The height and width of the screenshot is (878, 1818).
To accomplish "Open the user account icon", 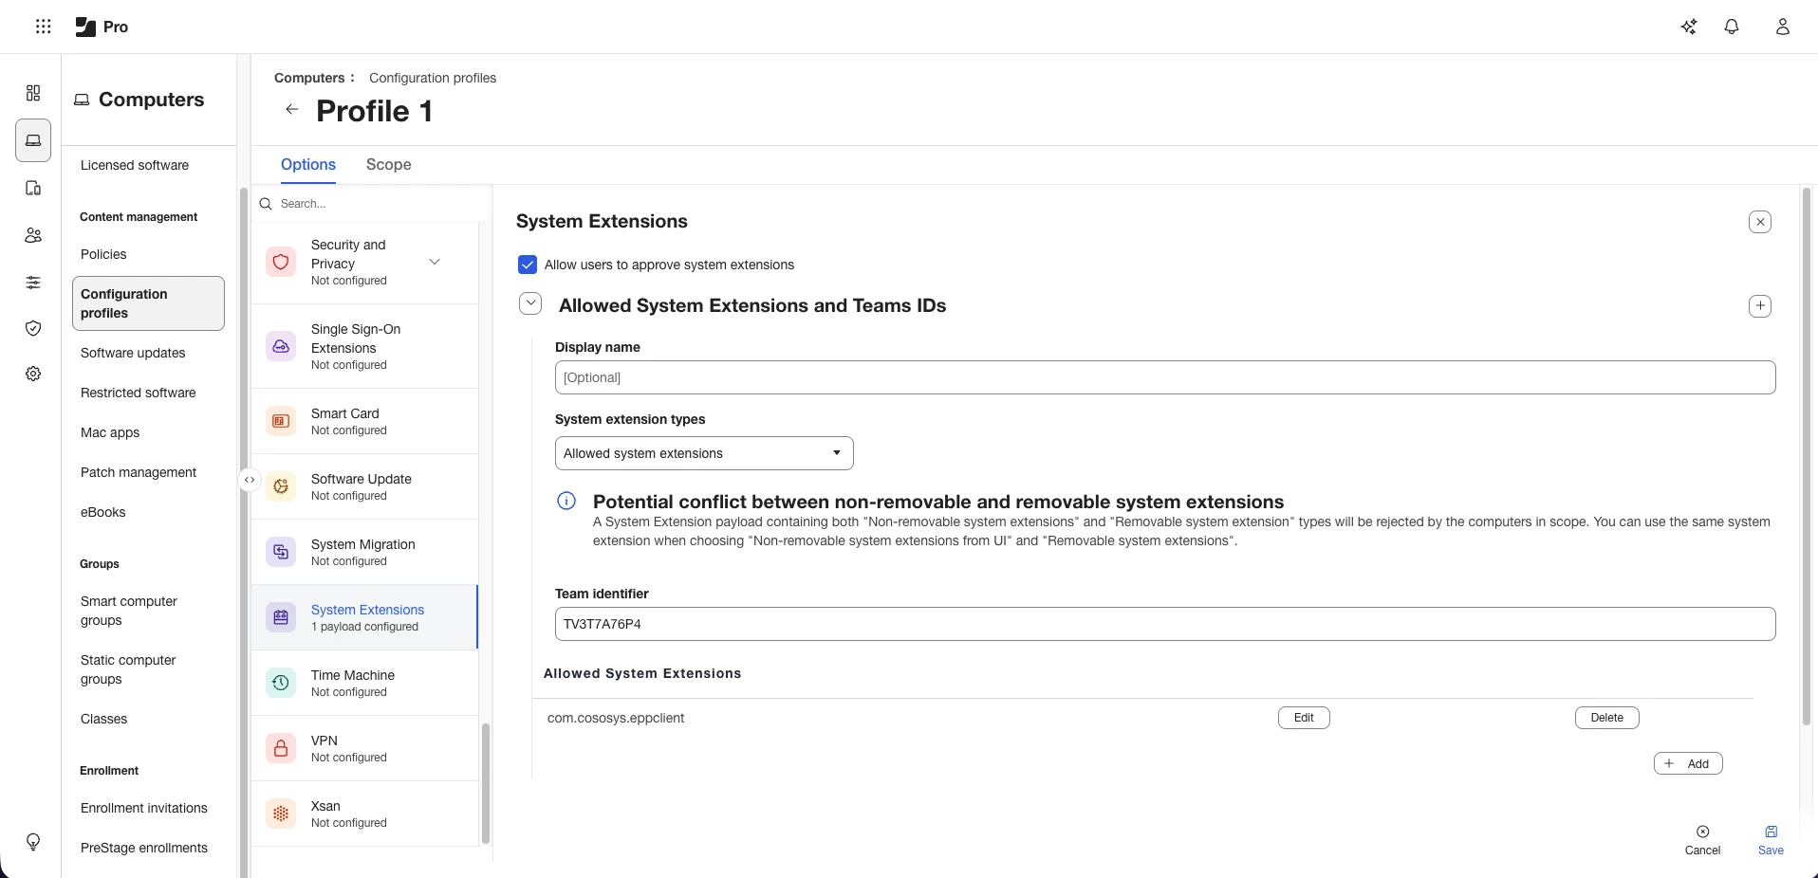I will pos(1783,27).
